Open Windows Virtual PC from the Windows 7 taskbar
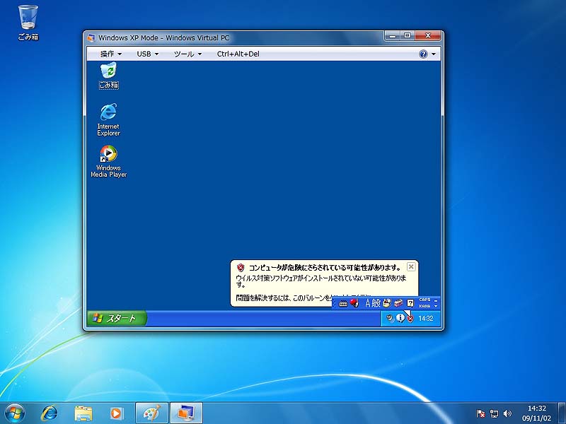This screenshot has width=566, height=424. (x=185, y=413)
